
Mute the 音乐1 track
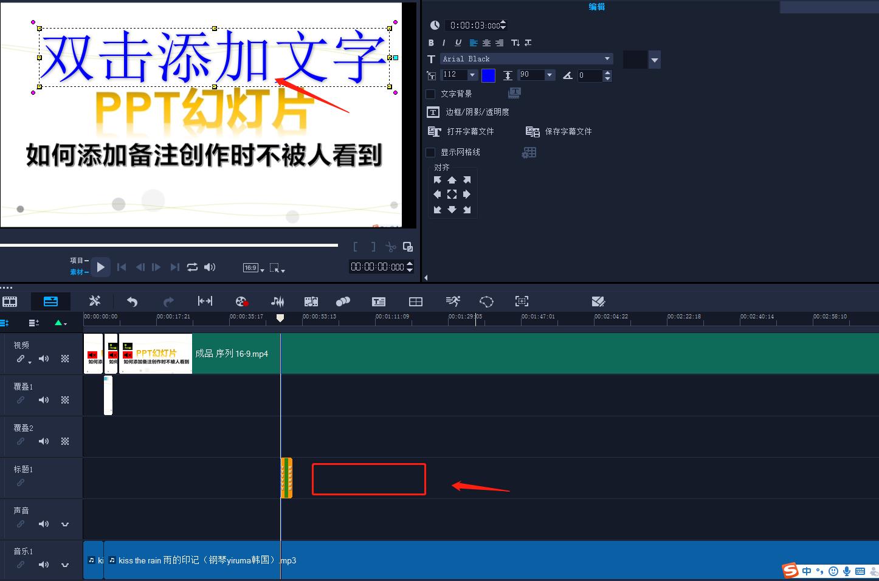43,564
